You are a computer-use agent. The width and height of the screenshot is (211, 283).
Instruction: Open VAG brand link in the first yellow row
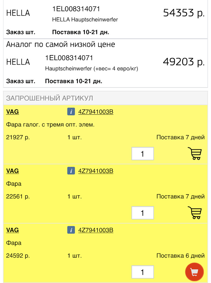point(12,112)
